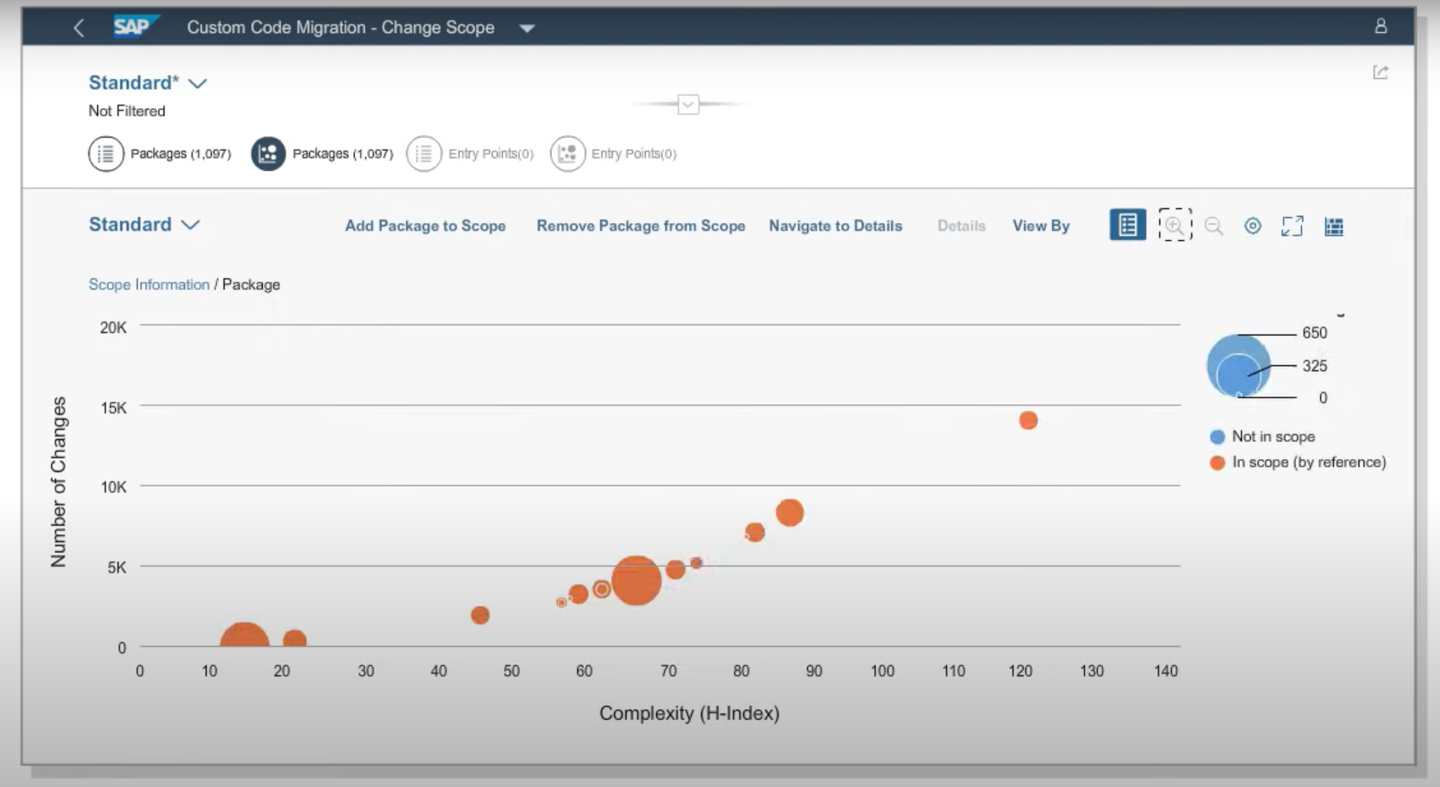Click the share/export icon top right
The height and width of the screenshot is (787, 1440).
[x=1381, y=72]
